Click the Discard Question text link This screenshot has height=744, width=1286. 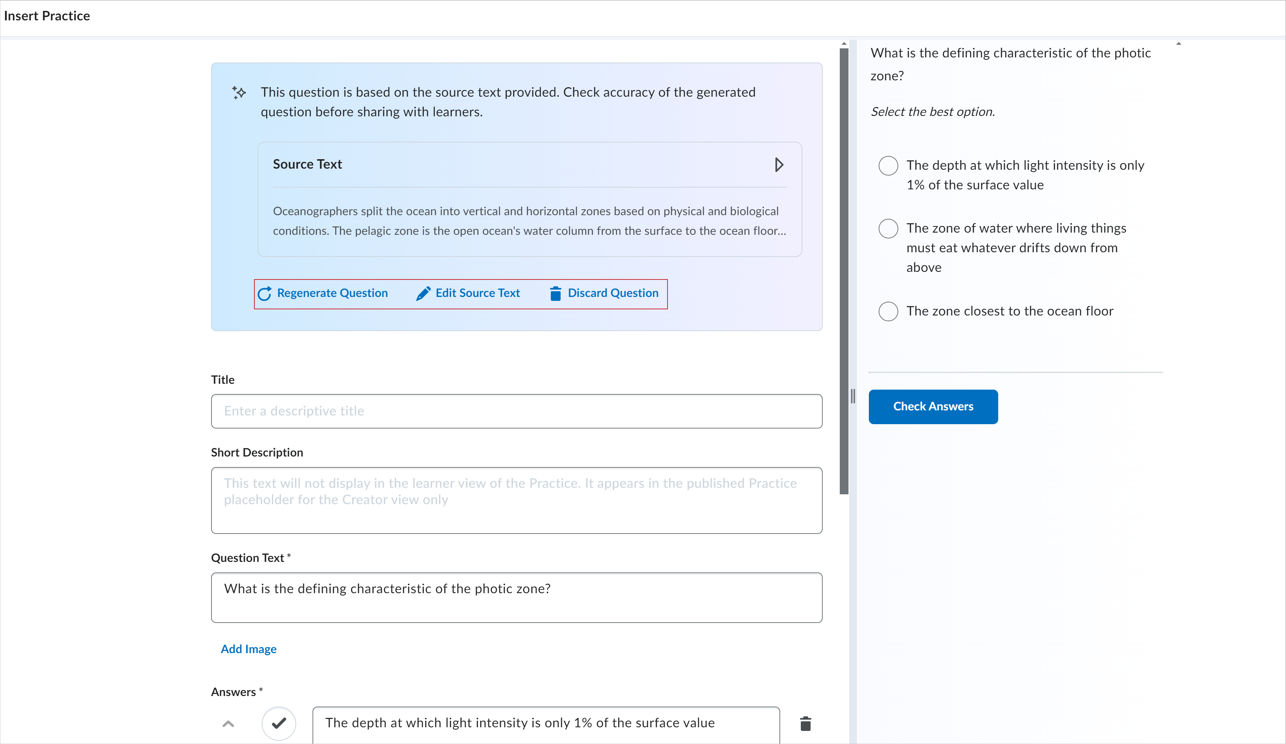[x=613, y=293]
